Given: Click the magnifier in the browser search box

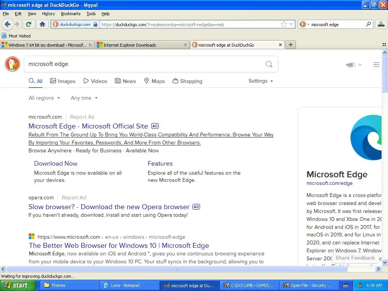Looking at the screenshot, I should (x=368, y=24).
